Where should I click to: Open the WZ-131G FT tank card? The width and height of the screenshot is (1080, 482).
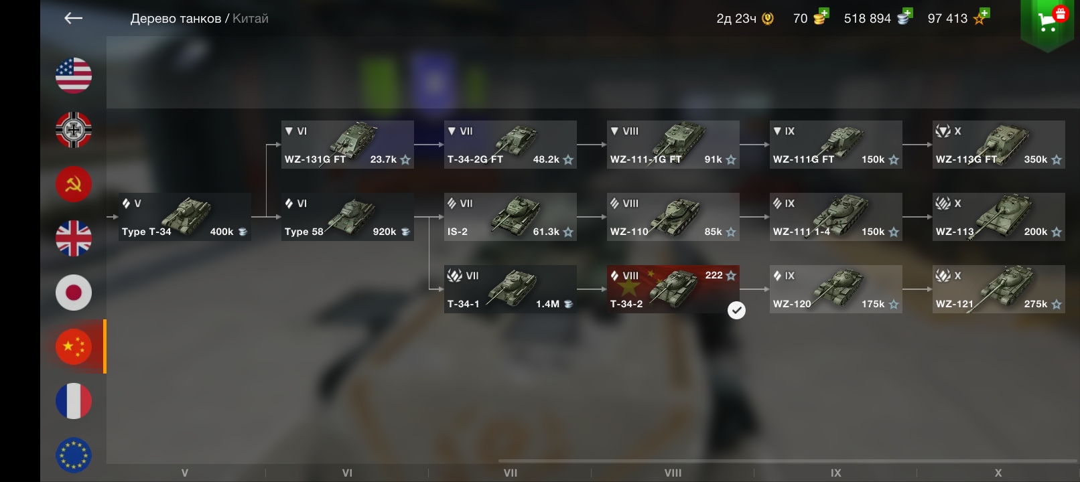click(x=348, y=145)
